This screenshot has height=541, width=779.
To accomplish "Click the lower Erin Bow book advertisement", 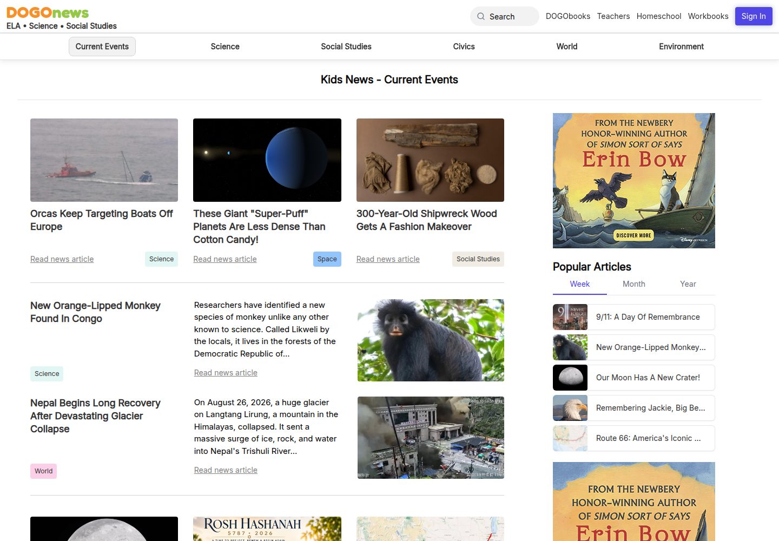I will [x=634, y=502].
